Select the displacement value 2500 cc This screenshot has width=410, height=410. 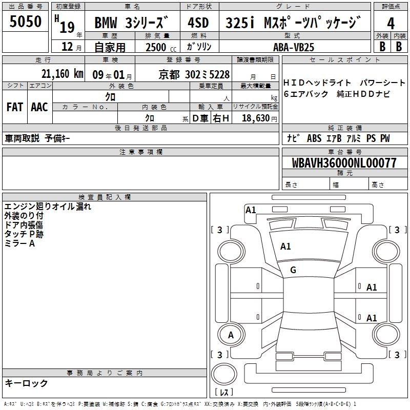(161, 48)
